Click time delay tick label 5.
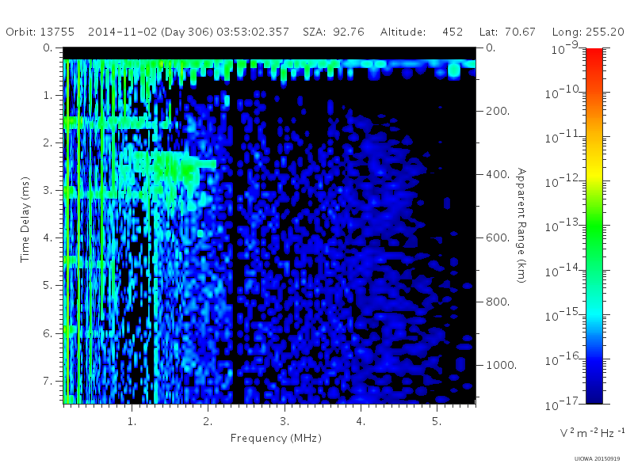 tap(48, 286)
